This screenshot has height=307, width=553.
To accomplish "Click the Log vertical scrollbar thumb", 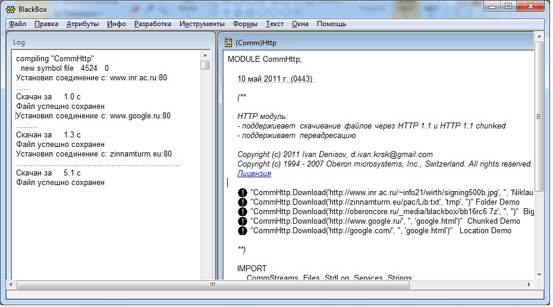I will [205, 65].
